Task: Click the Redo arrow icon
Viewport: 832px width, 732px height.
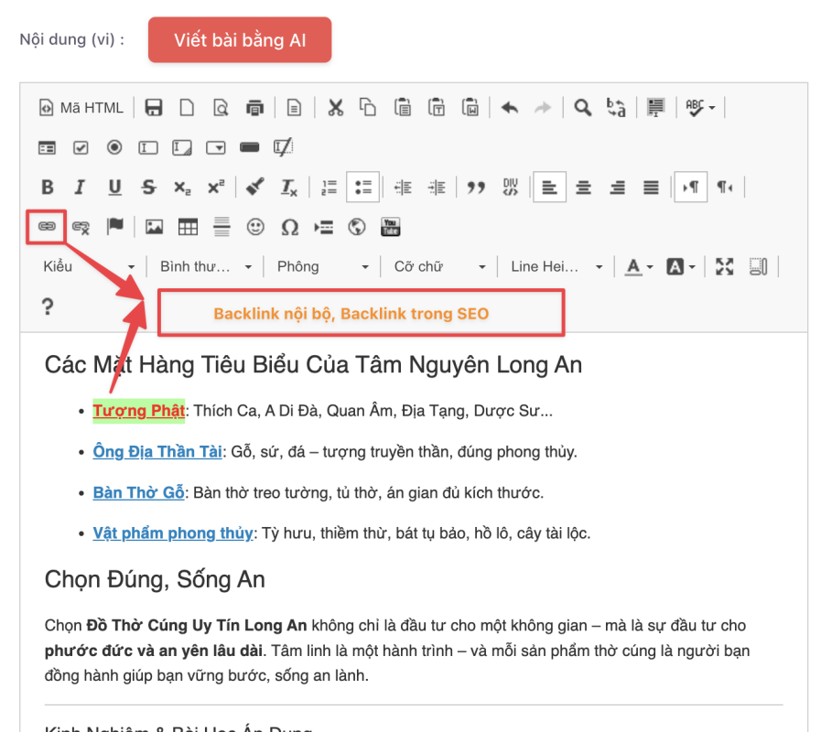Action: click(543, 108)
